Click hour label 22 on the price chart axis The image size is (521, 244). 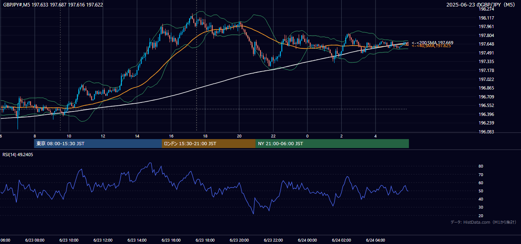point(273,136)
